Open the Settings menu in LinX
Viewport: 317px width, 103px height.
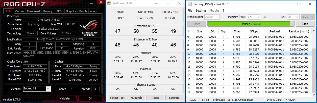point(201,11)
